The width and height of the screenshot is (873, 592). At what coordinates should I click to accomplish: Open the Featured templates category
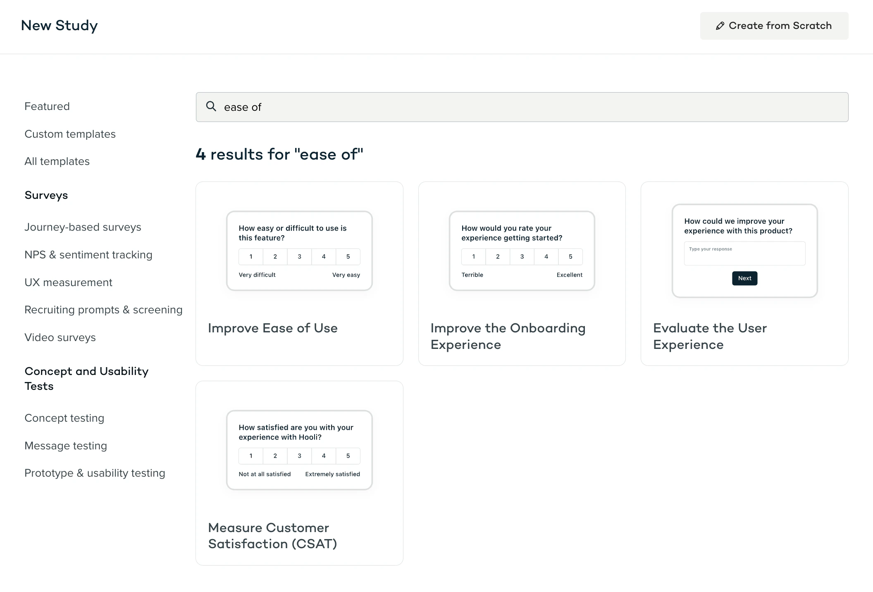47,106
